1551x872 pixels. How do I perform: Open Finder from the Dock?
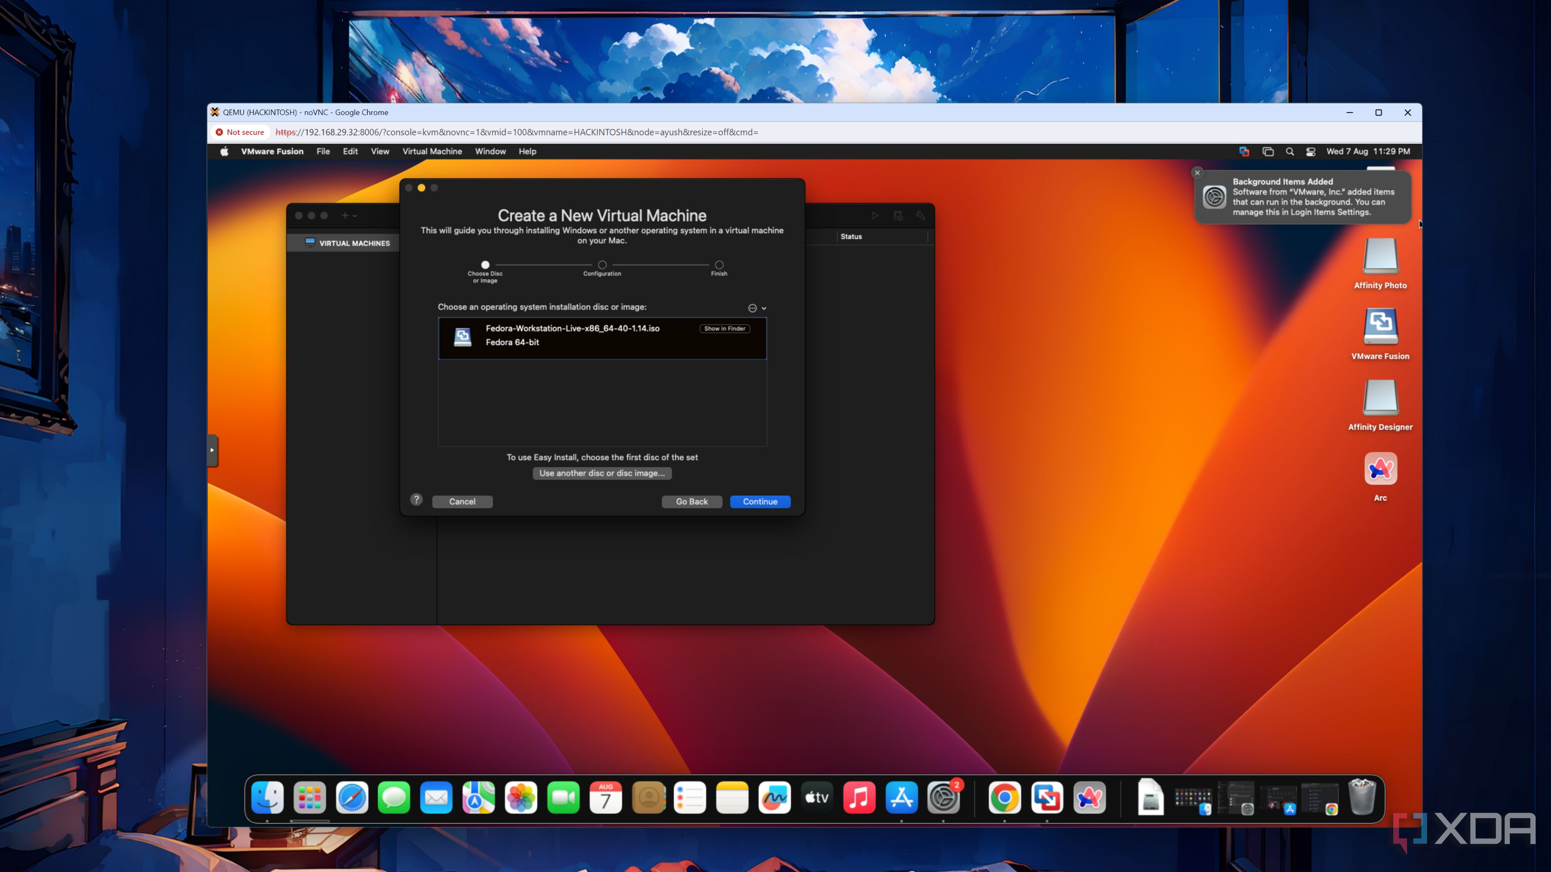pos(267,798)
